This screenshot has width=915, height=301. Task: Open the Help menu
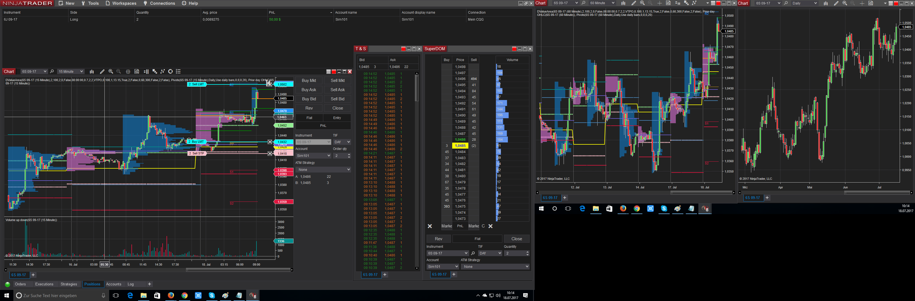point(190,3)
